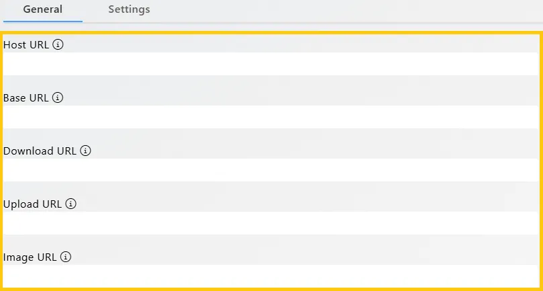Click the info icon next to Upload URL

click(70, 204)
